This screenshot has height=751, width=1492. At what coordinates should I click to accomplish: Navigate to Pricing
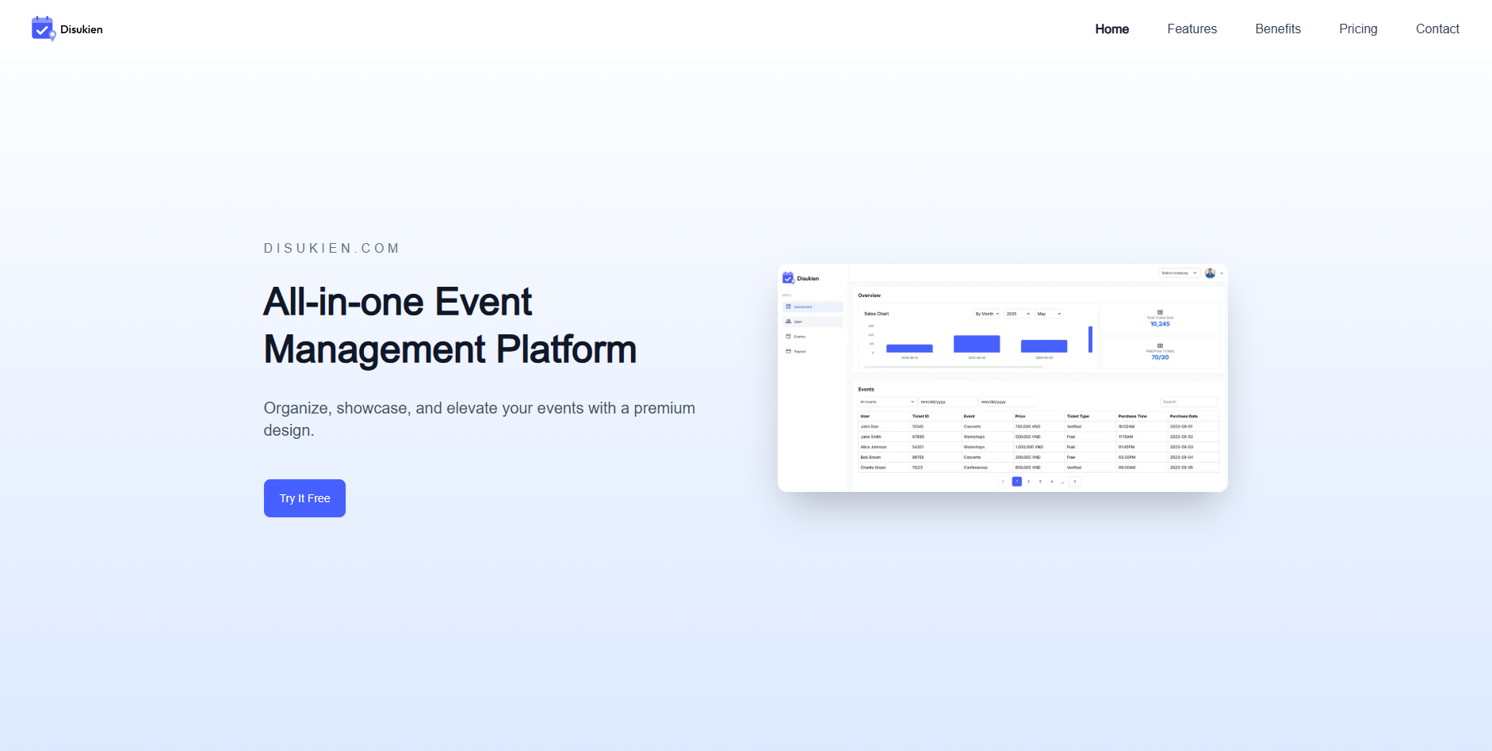(1358, 29)
